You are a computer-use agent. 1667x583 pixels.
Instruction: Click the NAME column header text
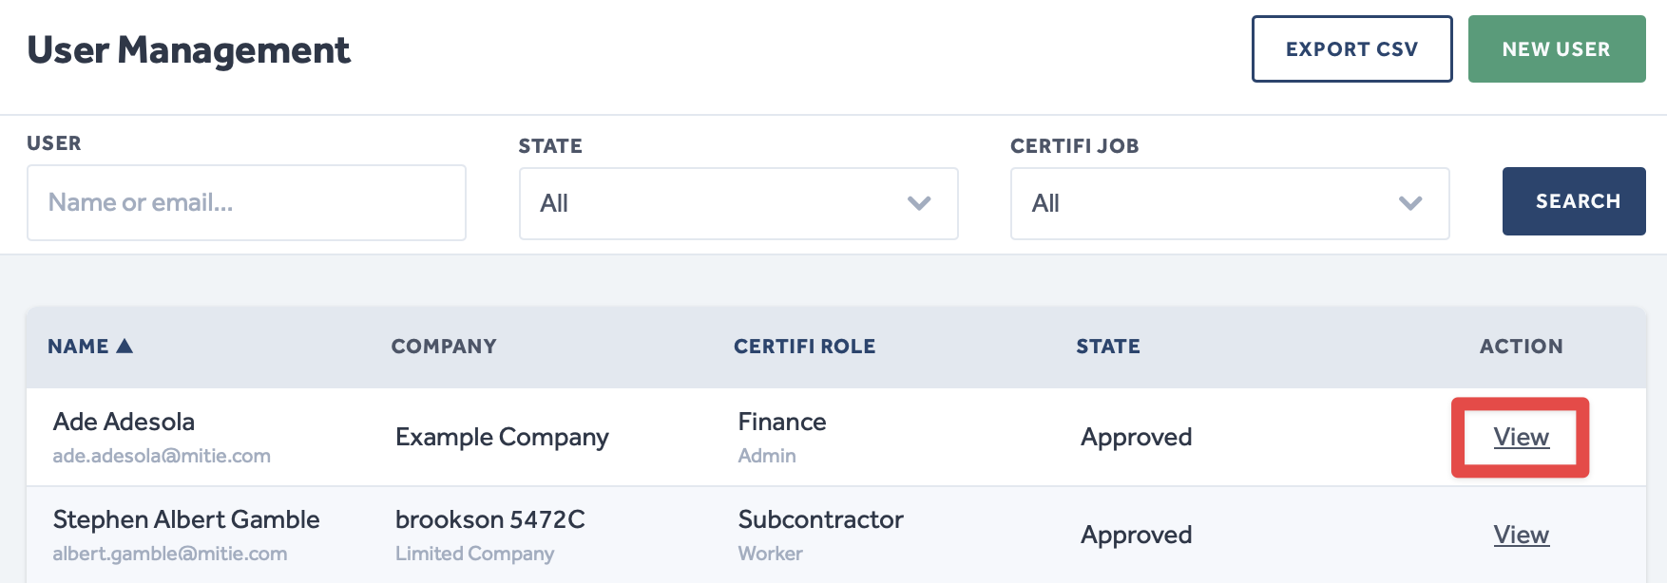(78, 347)
